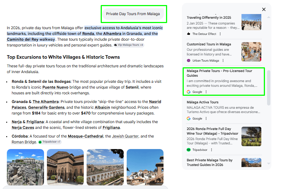292x189 pixels.
Task: Open the Vip Malaga Tours +4 source chip
Action: 129,45
